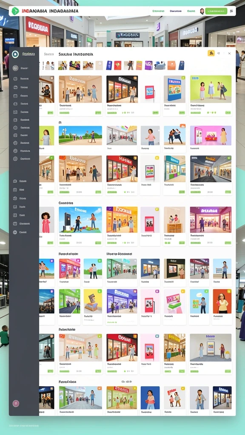The height and width of the screenshot is (435, 245).
Task: Click the pink round icon at sidebar bottom
Action: pyautogui.click(x=16, y=404)
